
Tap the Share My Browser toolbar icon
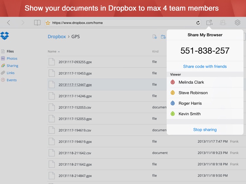point(209,23)
